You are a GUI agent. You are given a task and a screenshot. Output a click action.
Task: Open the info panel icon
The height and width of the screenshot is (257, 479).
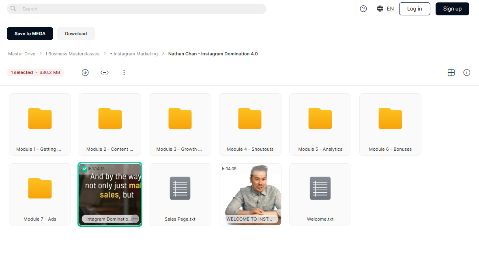pyautogui.click(x=467, y=72)
